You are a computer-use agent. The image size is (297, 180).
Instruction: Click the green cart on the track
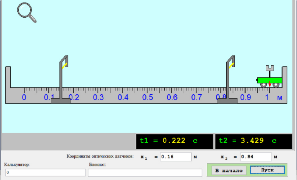pyautogui.click(x=269, y=80)
